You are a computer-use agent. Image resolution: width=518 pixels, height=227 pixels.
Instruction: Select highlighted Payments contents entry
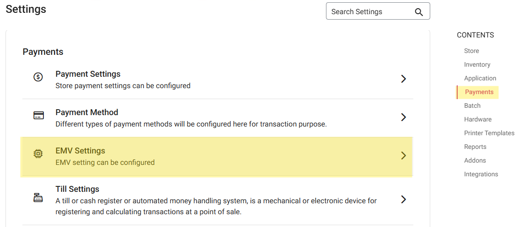479,92
